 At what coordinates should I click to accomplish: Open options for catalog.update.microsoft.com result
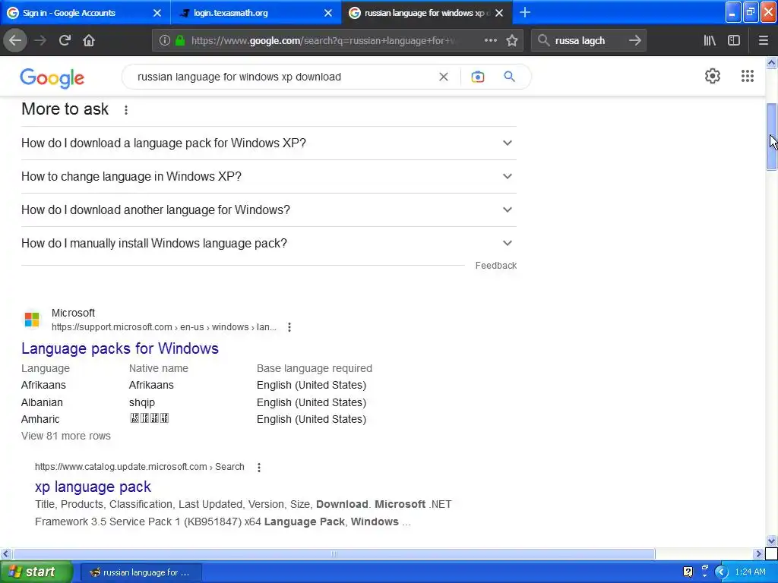[x=259, y=467]
